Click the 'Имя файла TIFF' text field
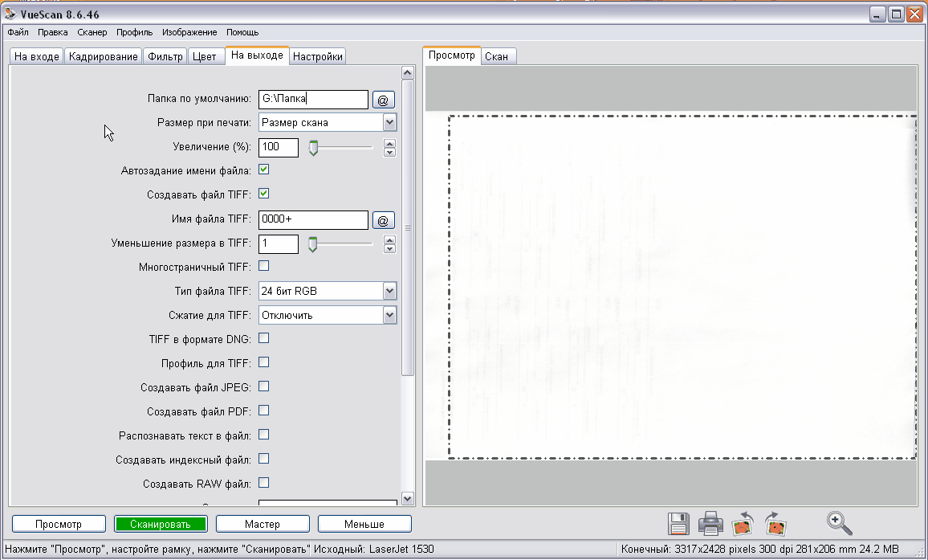Screen dimensions: 928x560 click(x=313, y=220)
